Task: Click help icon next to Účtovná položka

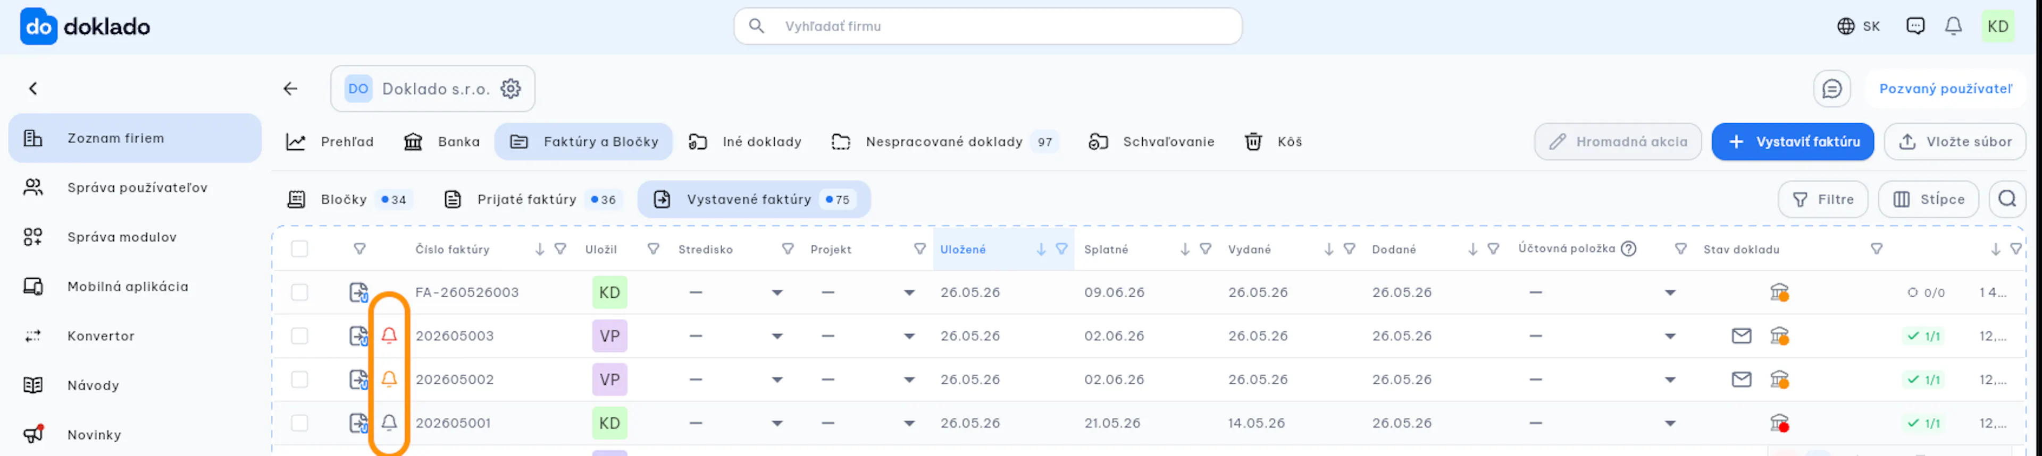Action: [x=1628, y=248]
